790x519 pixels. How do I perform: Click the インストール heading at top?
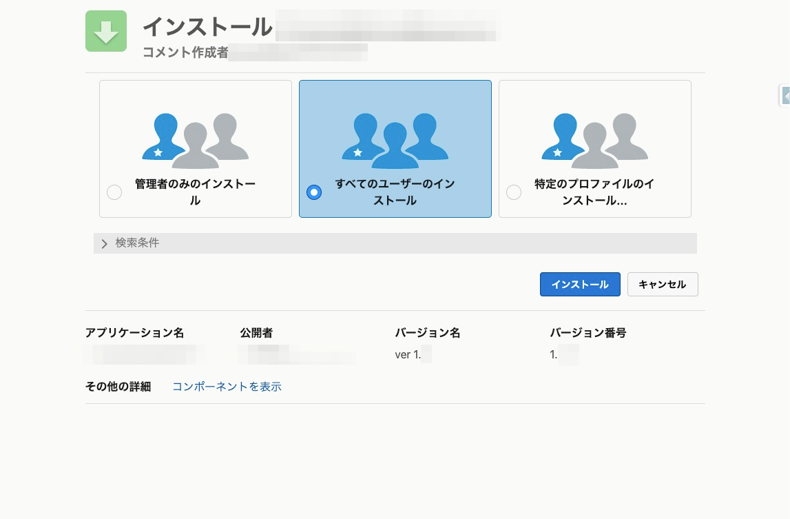pos(207,26)
